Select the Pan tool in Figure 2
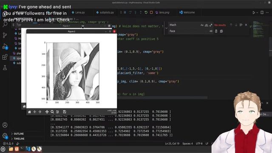 [47, 112]
